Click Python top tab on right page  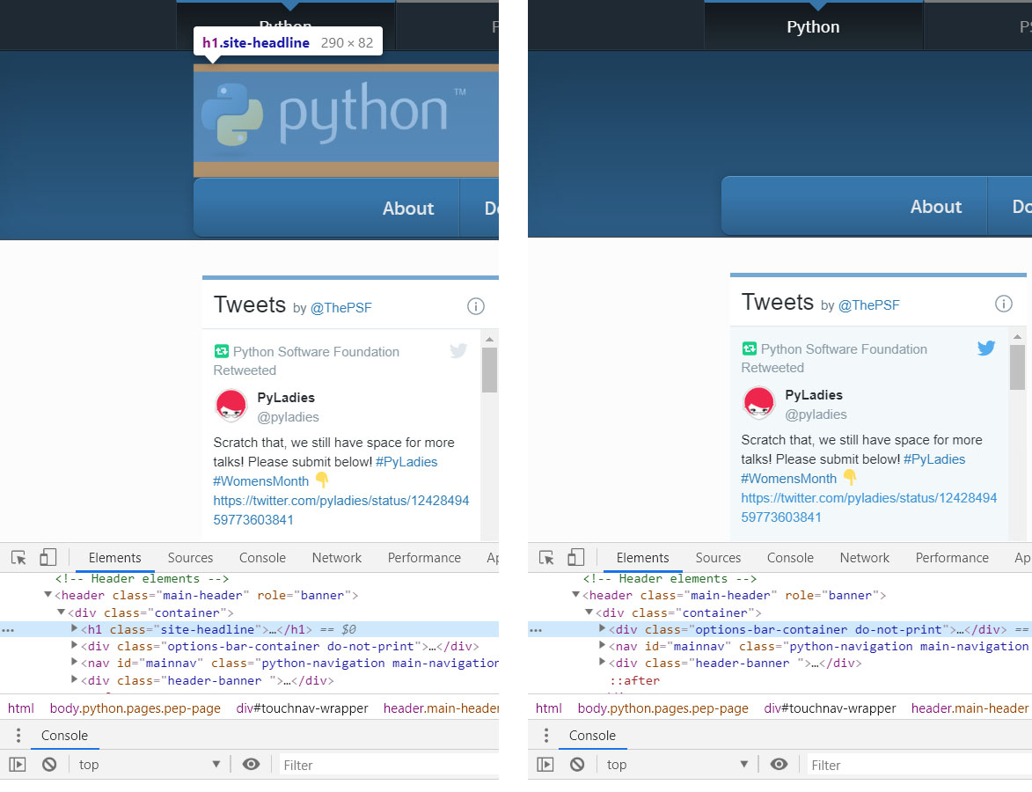[814, 26]
